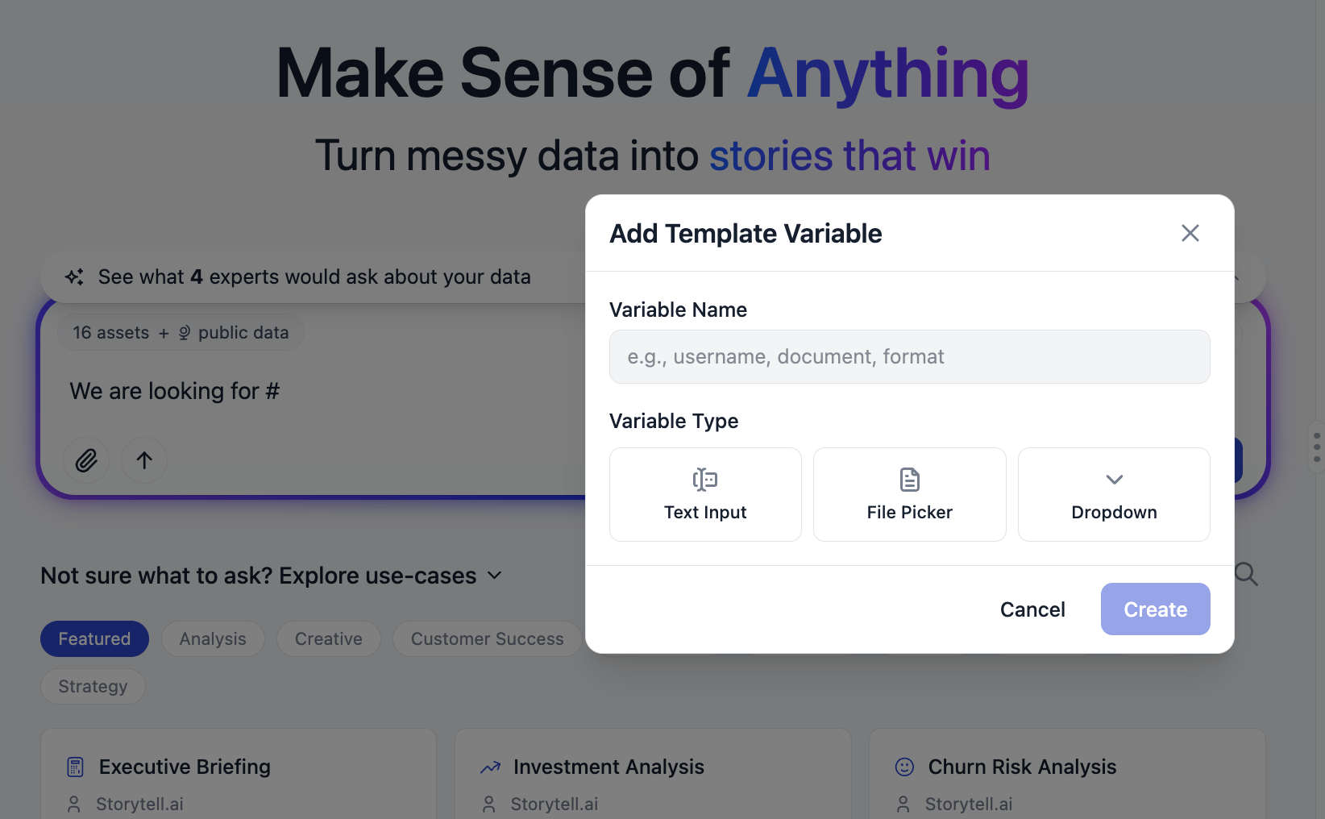Image resolution: width=1325 pixels, height=819 pixels.
Task: Click the Executive Briefing calculator icon
Action: [75, 767]
